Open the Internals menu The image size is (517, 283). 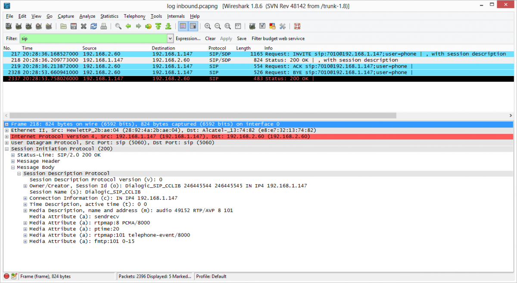(x=176, y=16)
